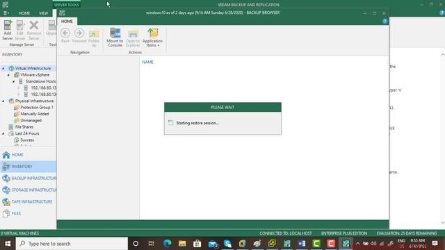Open Task View on taskbar
The height and width of the screenshot is (250, 445).
(152, 244)
